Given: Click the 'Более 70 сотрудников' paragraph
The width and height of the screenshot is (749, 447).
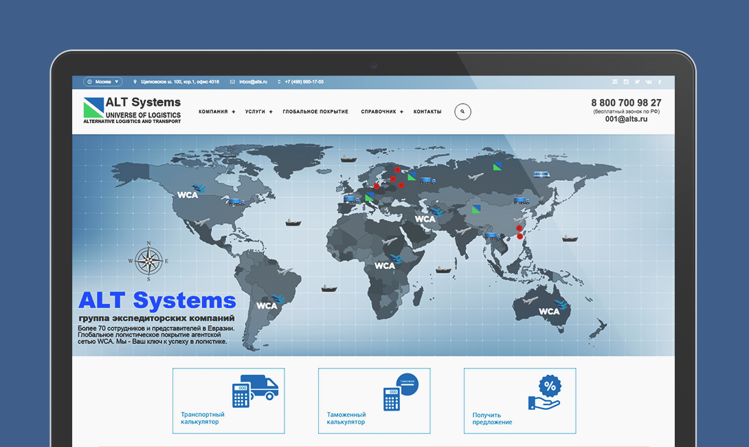Looking at the screenshot, I should tap(156, 335).
